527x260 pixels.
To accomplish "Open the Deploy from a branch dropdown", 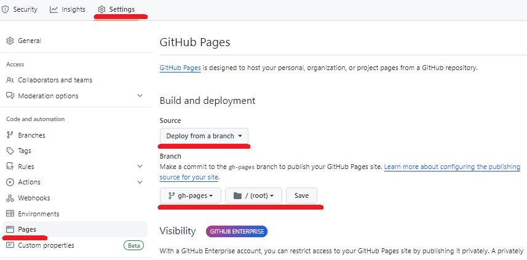I will pos(204,136).
